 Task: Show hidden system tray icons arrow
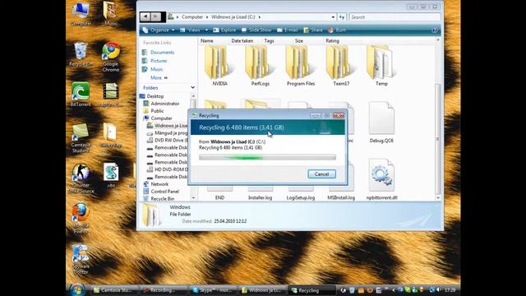click(x=394, y=290)
